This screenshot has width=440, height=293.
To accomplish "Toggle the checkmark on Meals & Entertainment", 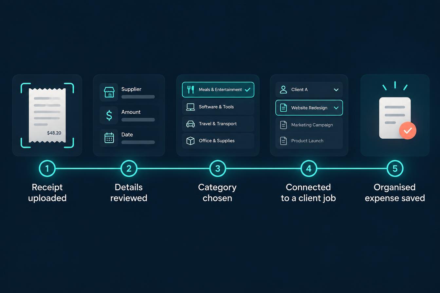I will [247, 90].
